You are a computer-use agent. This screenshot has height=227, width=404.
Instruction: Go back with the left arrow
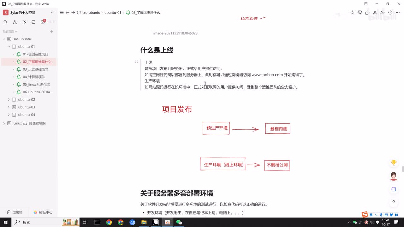pos(67,13)
